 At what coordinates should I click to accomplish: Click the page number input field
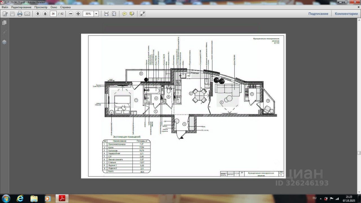coord(53,14)
